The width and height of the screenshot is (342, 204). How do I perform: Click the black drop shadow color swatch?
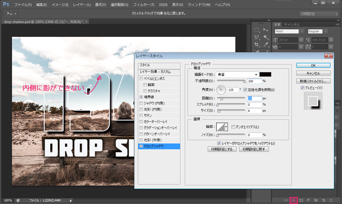point(265,74)
